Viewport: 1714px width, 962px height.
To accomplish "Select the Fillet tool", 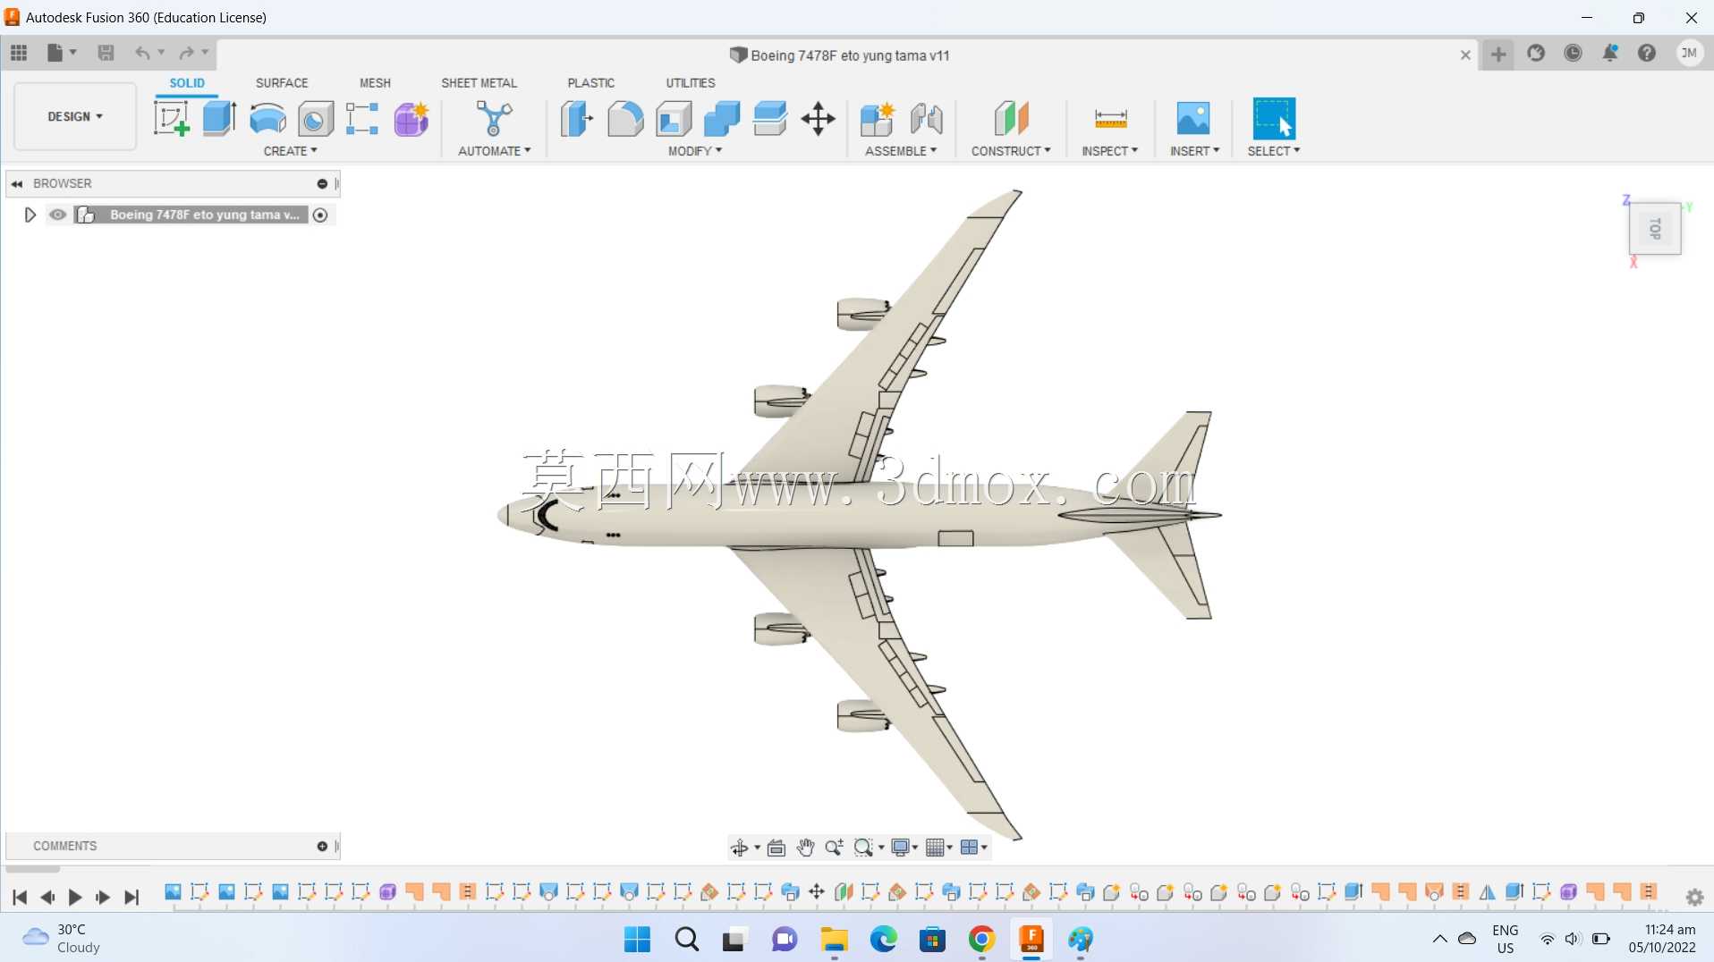I will (x=625, y=118).
